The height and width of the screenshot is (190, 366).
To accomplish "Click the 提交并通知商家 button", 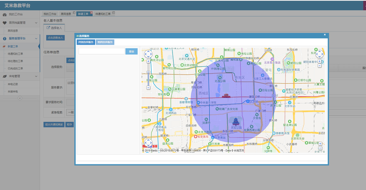I will (x=54, y=125).
